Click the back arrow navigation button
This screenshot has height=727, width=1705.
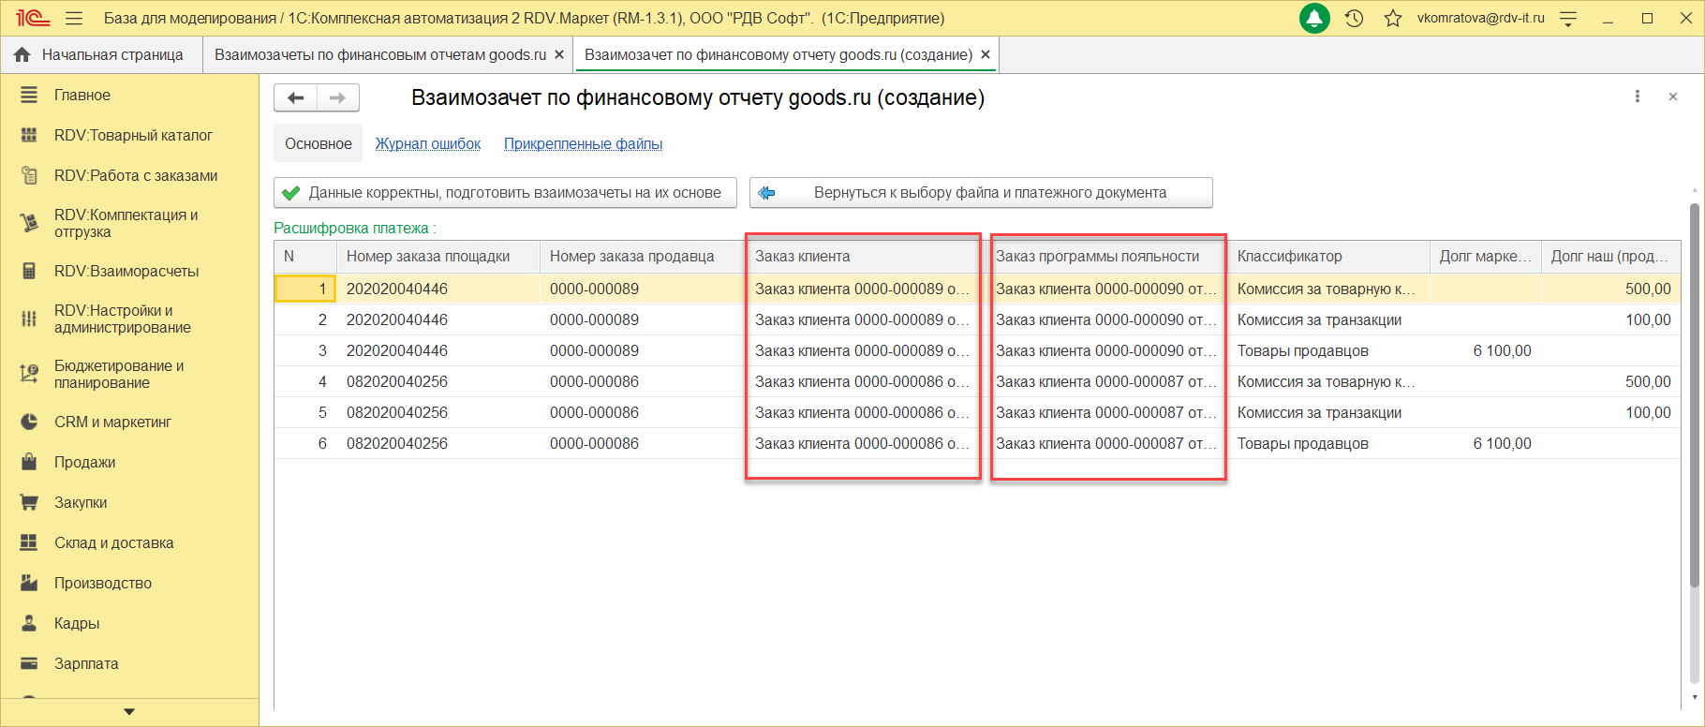296,97
